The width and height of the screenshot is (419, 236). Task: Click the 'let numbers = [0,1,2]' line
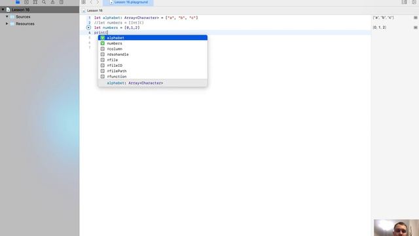(x=117, y=28)
